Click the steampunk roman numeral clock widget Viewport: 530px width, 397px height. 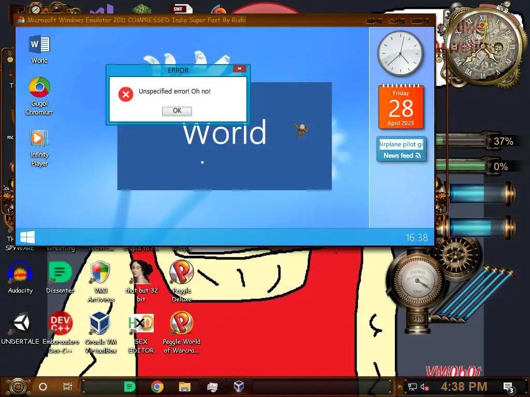click(x=484, y=47)
